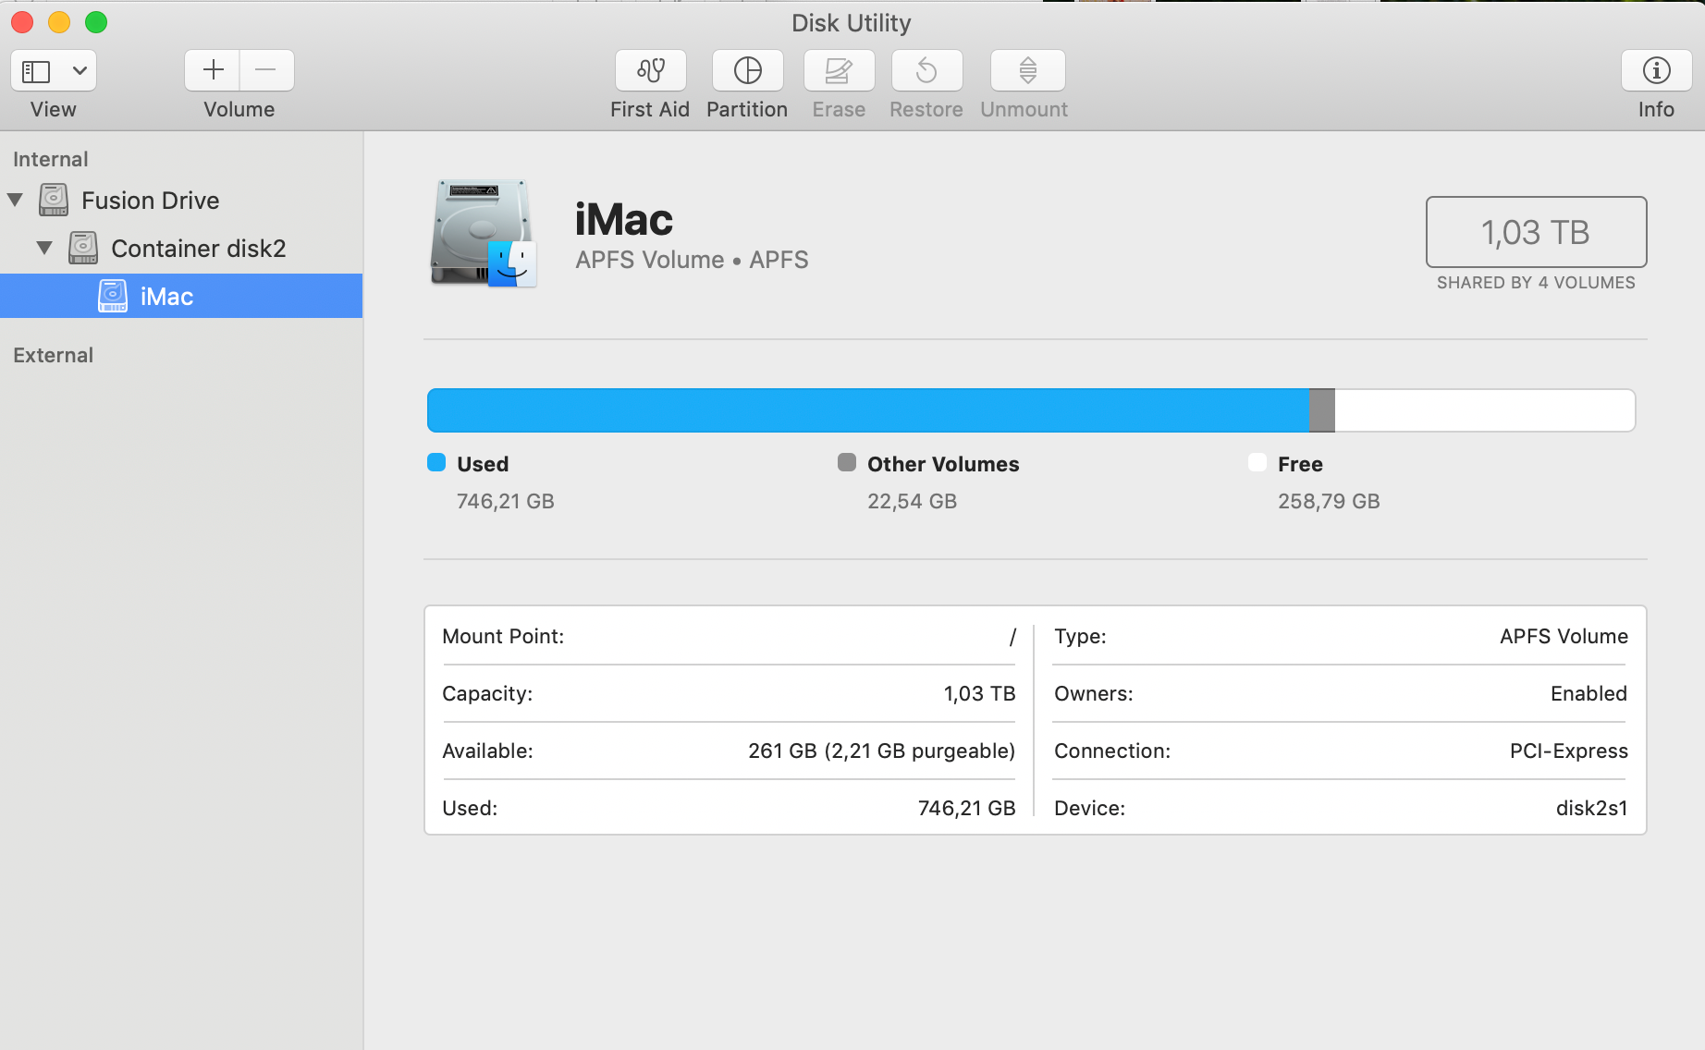Viewport: 1705px width, 1050px height.
Task: Open the View dropdown chevron
Action: (x=80, y=71)
